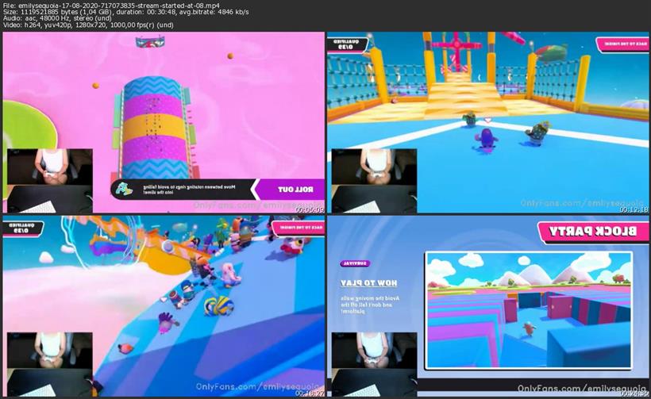
Task: Click the pink BLOCK PARTY title banner
Action: (x=587, y=231)
